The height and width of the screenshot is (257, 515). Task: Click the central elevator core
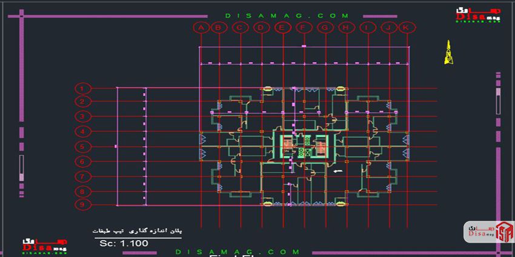click(303, 146)
